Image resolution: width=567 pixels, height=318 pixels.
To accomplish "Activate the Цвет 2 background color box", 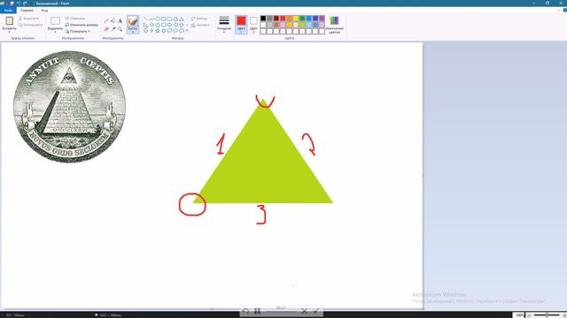I will (x=253, y=24).
